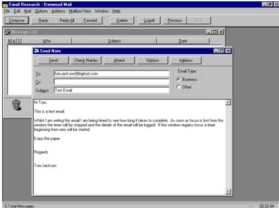Viewport: 279px width, 208px height.
Task: Click the 'Regards' line in body
Action: 41,152
